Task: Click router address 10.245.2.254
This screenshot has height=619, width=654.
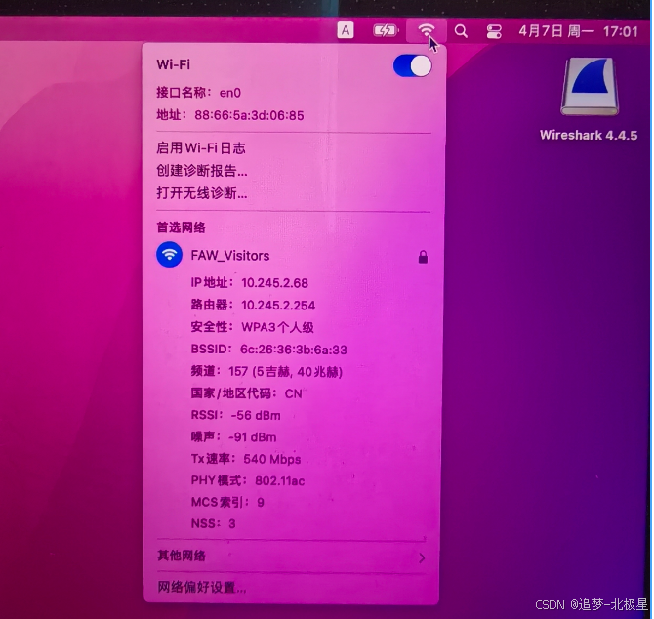Action: (x=278, y=306)
